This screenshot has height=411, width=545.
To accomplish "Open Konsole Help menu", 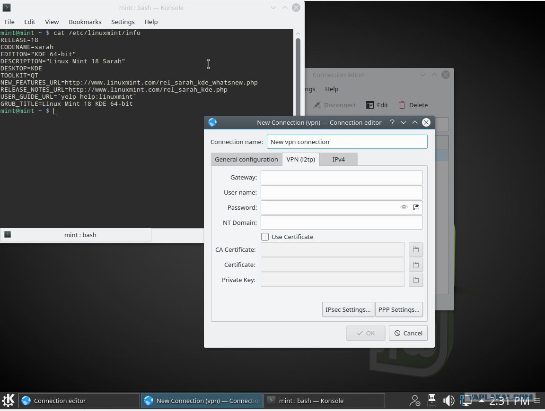I will tap(151, 22).
